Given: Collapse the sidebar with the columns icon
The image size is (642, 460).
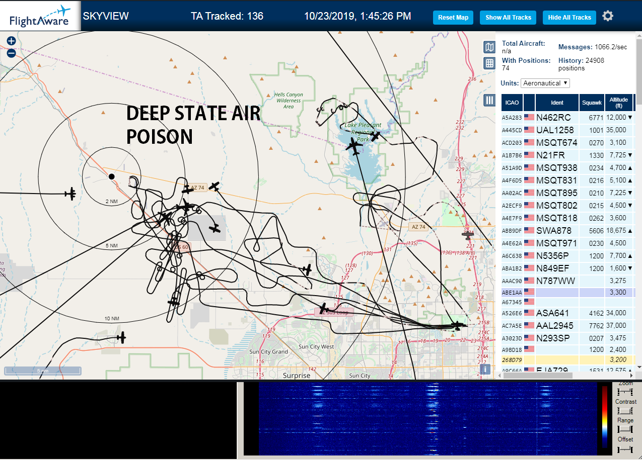Looking at the screenshot, I should 489,100.
